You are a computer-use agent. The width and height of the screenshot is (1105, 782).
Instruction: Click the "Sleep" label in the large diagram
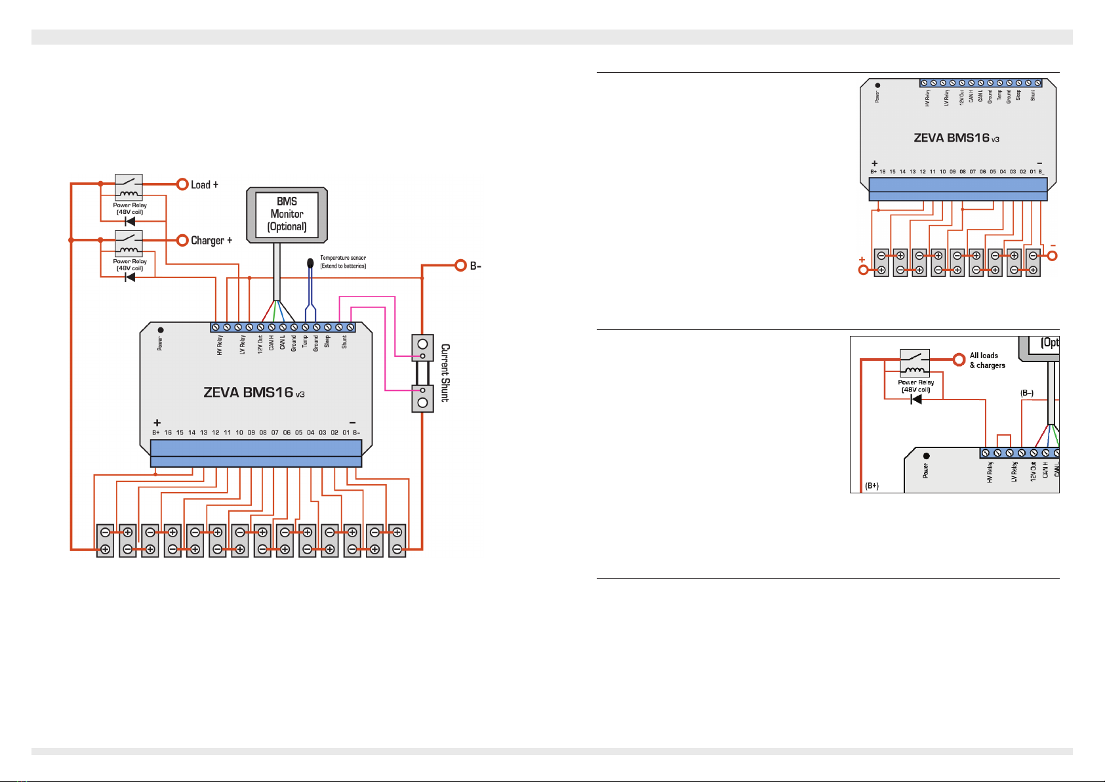327,342
